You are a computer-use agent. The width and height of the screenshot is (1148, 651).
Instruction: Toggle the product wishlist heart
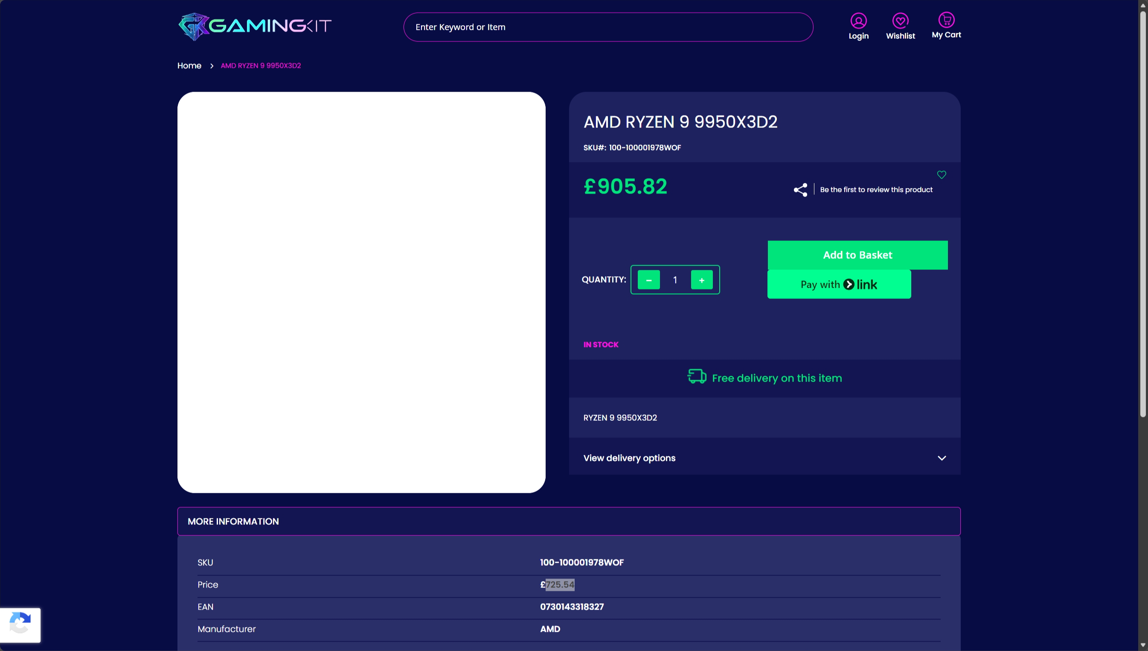pyautogui.click(x=941, y=174)
